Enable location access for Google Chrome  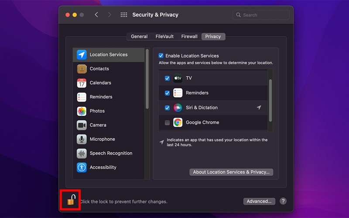click(167, 123)
